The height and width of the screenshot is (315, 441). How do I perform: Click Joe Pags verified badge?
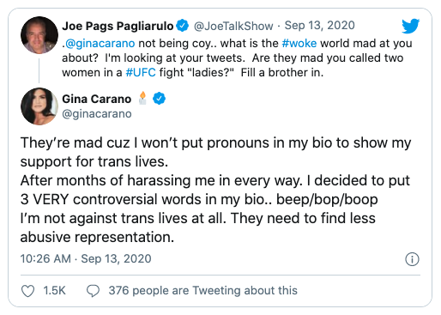pos(182,26)
